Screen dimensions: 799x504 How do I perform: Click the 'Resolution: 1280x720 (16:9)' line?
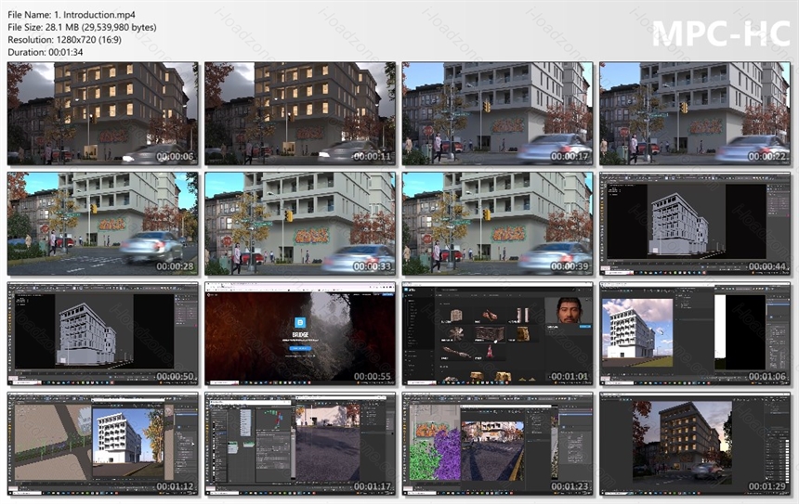pos(65,40)
